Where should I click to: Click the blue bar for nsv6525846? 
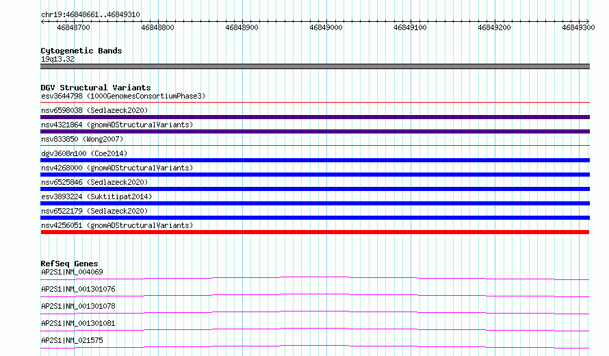tap(315, 189)
